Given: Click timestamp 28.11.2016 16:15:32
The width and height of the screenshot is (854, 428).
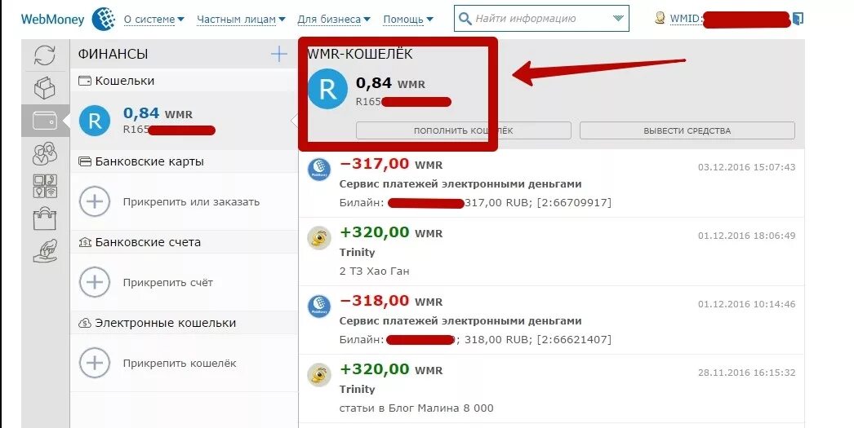Looking at the screenshot, I should coord(747,373).
